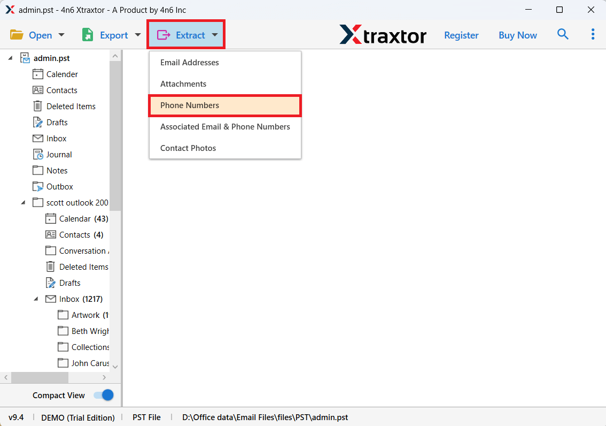This screenshot has height=426, width=606.
Task: Toggle the Compact View switch
Action: click(103, 395)
